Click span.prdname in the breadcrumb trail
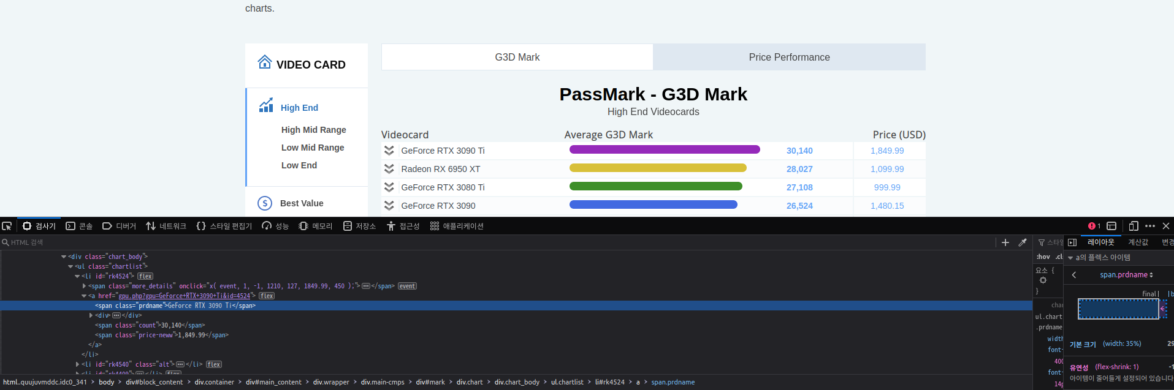 click(x=673, y=382)
